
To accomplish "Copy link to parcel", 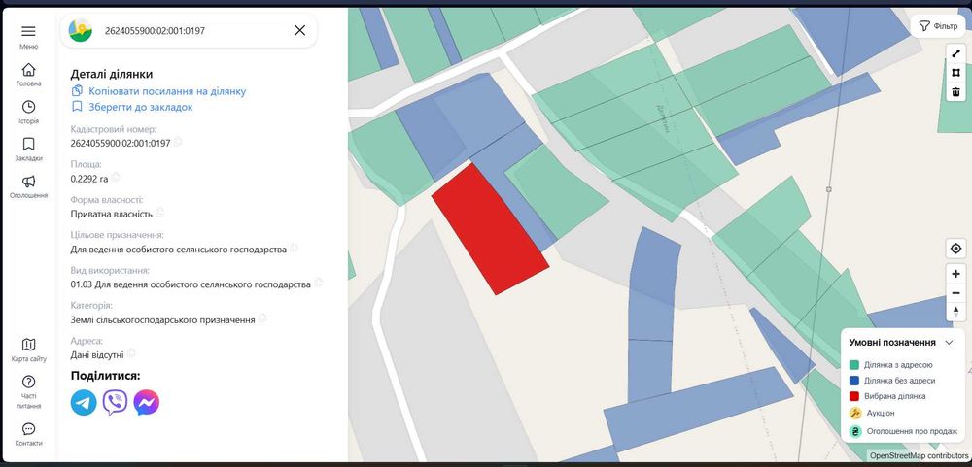I will [x=158, y=91].
